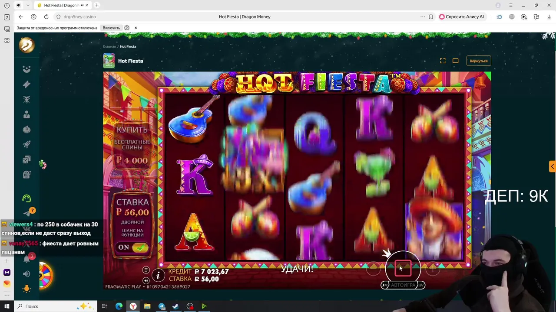Screen dimensions: 556x312
Task: Open a new browser tab
Action: click(96, 5)
